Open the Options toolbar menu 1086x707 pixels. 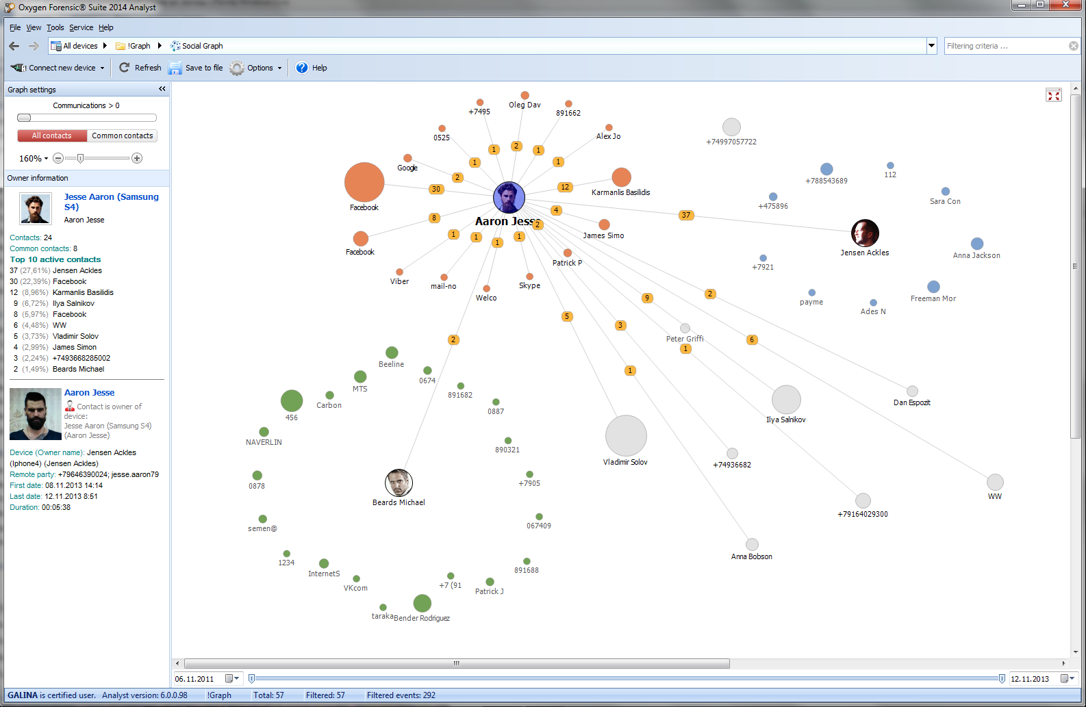point(256,68)
